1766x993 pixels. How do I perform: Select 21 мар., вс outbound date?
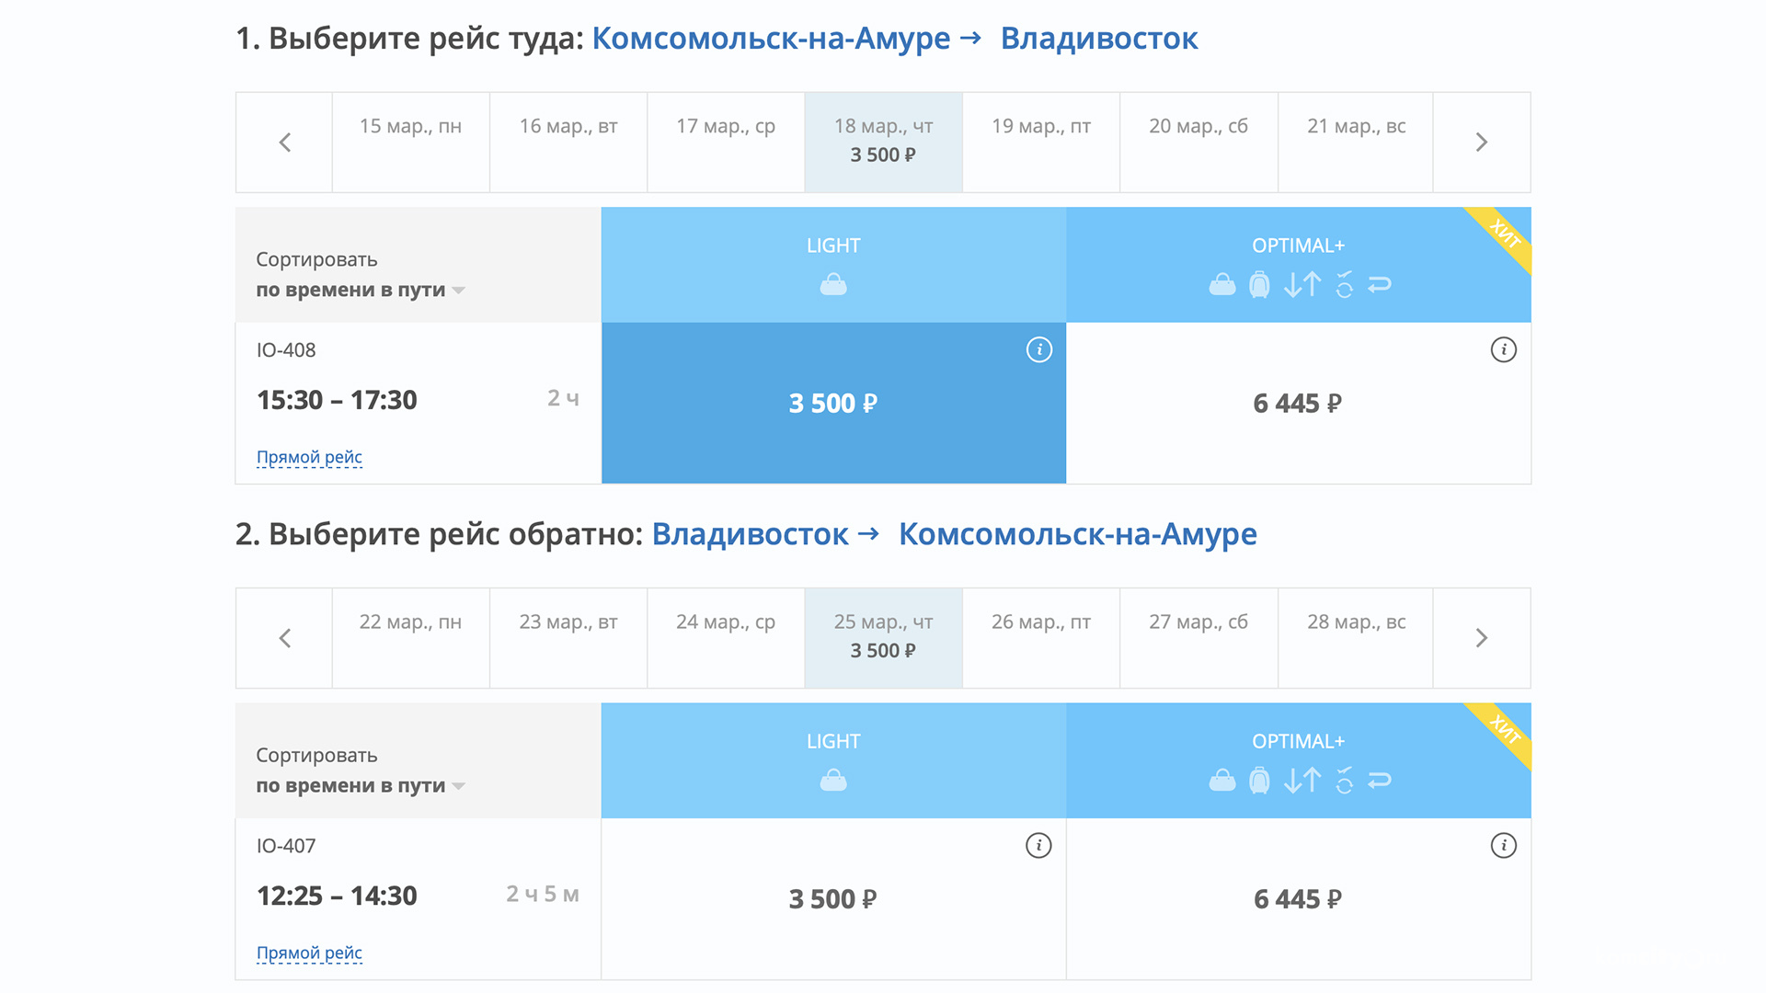(x=1356, y=143)
